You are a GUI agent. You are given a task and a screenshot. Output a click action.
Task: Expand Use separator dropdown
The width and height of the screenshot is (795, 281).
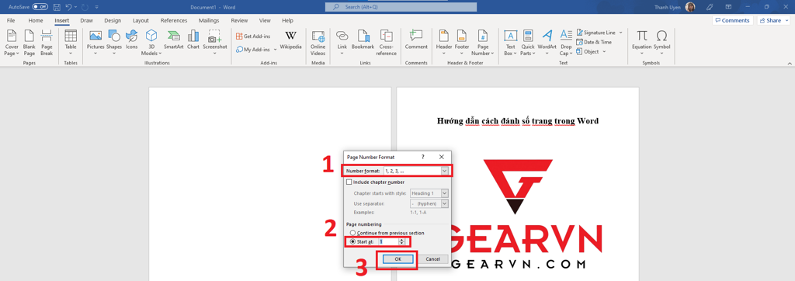445,203
